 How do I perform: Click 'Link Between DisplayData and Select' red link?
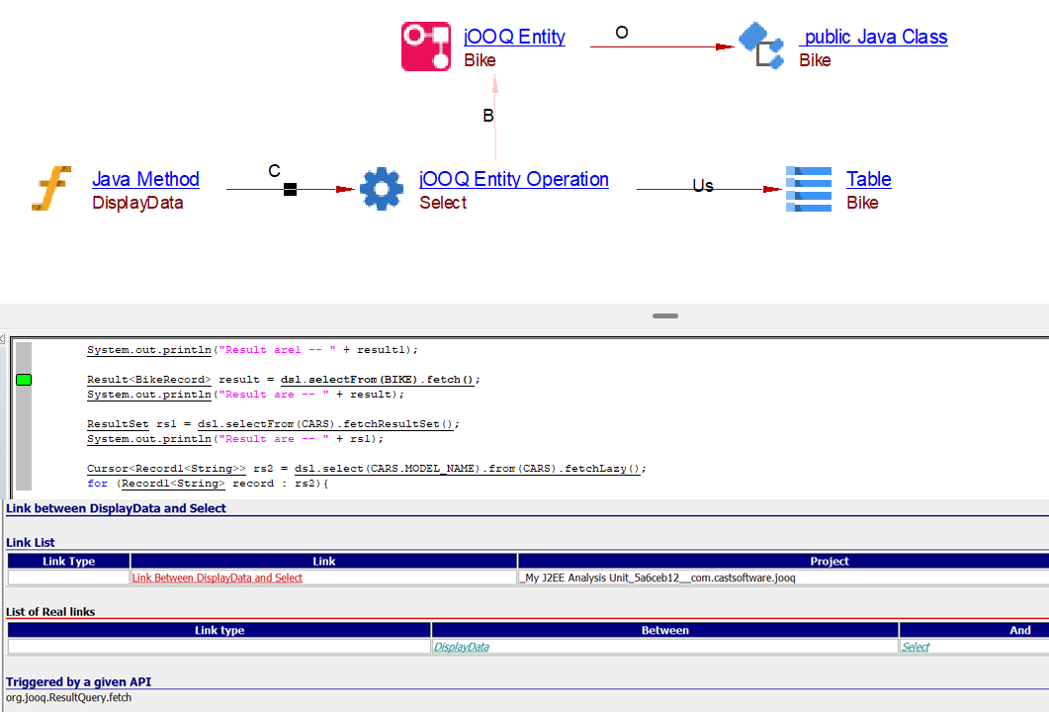point(218,578)
